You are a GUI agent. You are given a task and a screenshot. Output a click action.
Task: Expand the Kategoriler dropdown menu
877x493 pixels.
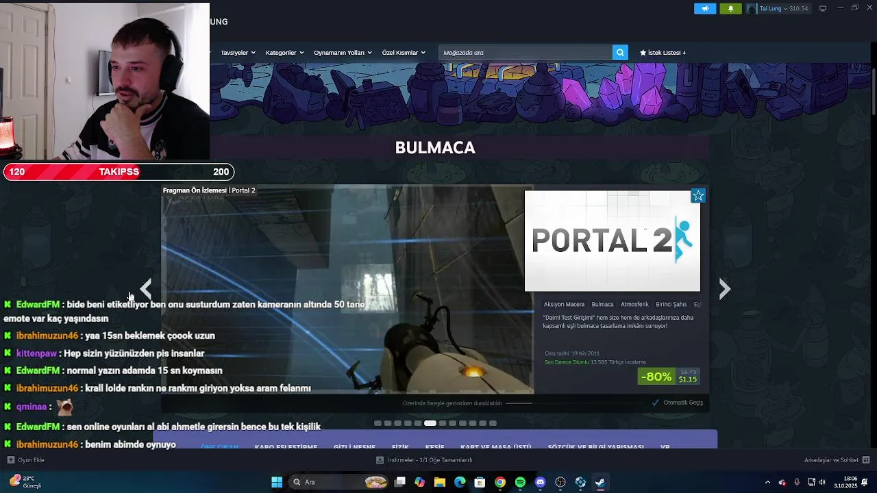point(284,53)
